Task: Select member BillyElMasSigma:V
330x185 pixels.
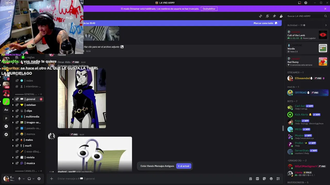Action: pyautogui.click(x=307, y=166)
